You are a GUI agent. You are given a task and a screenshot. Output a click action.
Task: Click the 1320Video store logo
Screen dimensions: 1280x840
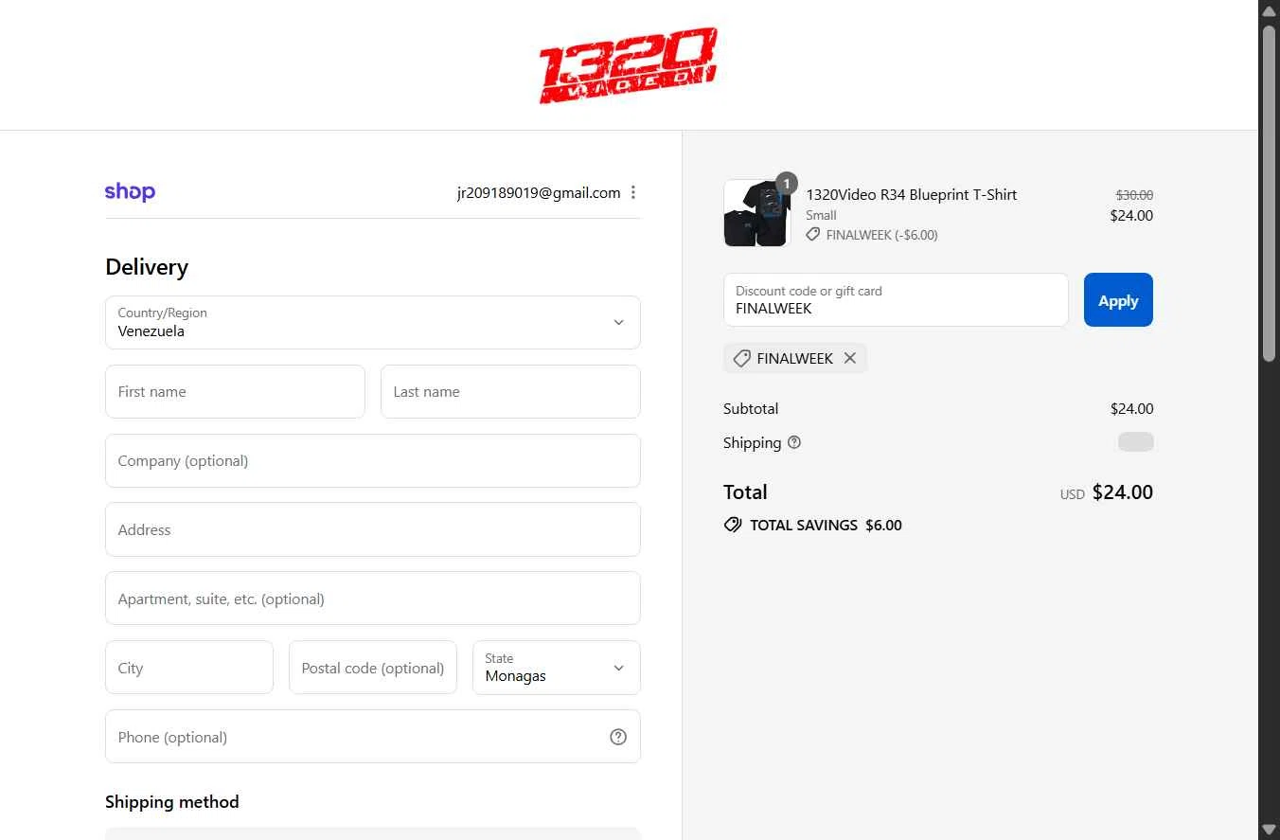628,65
